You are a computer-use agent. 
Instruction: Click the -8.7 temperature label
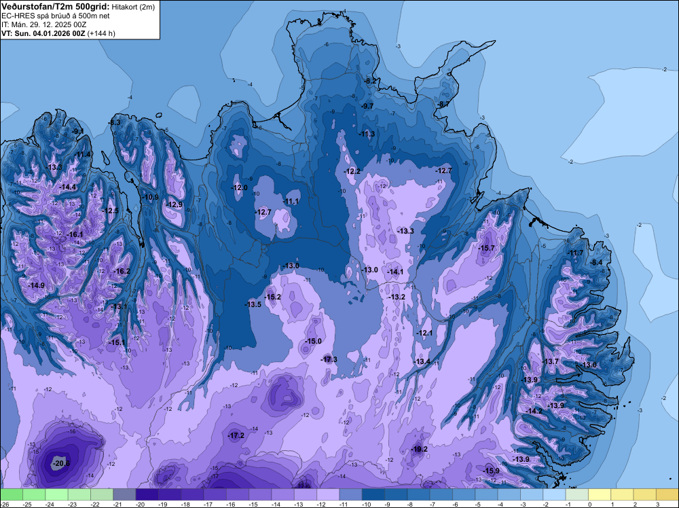(x=444, y=105)
